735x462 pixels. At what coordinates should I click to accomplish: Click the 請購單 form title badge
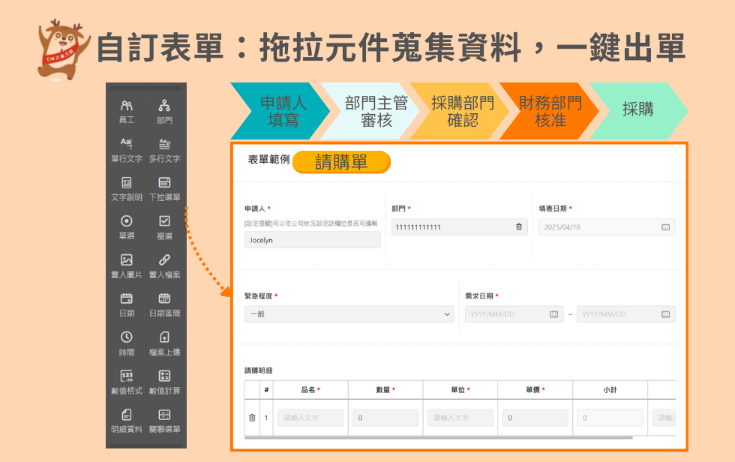click(341, 162)
